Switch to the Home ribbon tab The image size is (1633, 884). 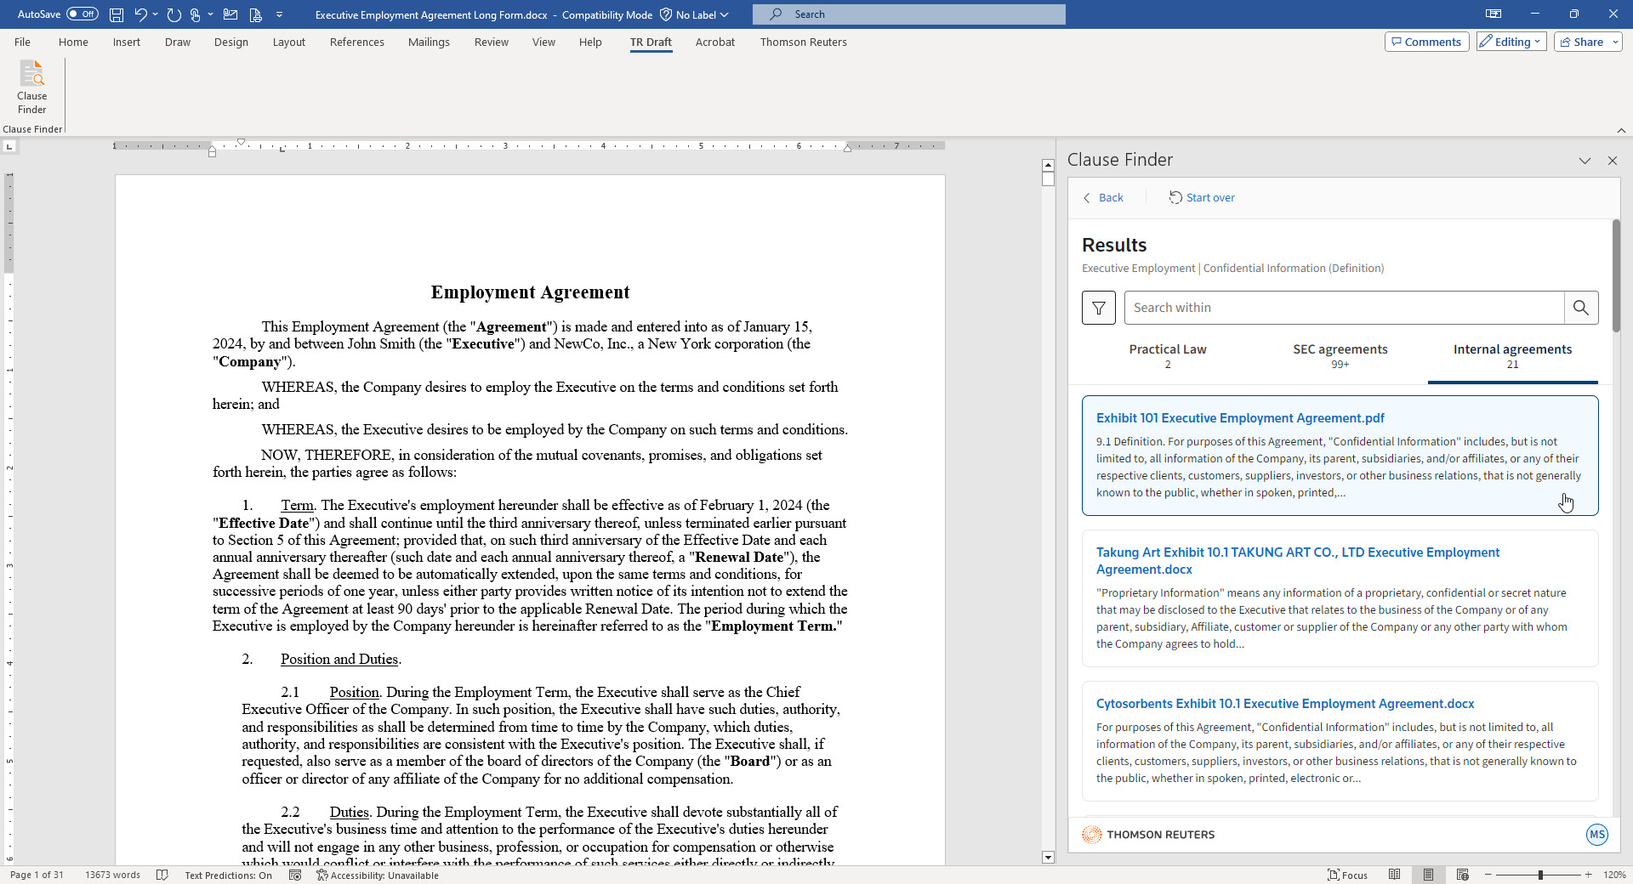[x=73, y=42]
